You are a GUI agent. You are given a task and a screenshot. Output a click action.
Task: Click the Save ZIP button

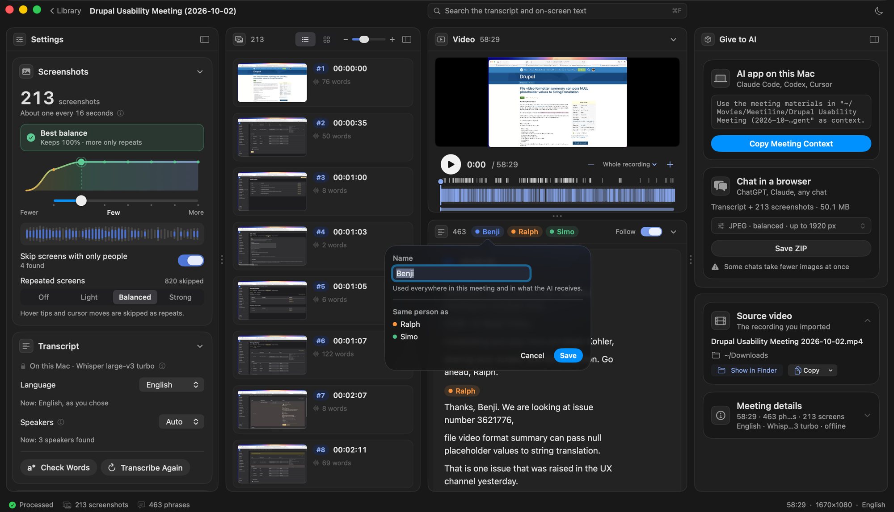pos(791,248)
